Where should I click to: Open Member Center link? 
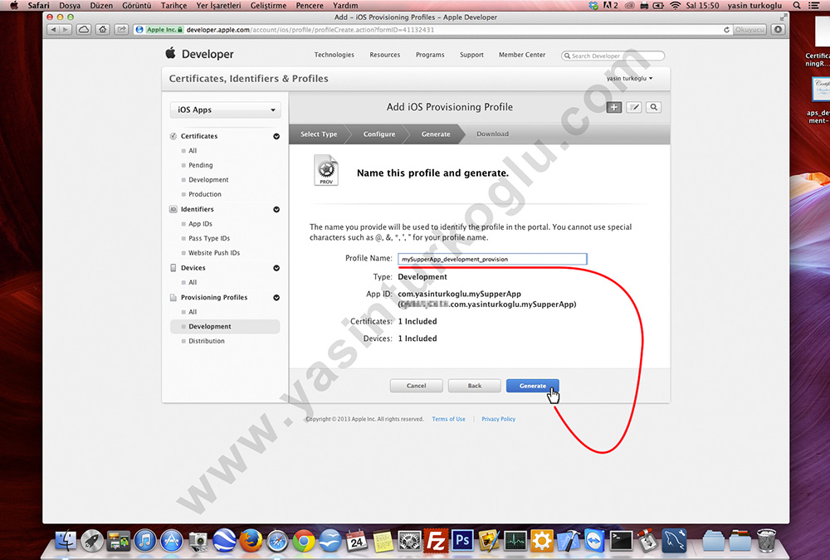click(x=522, y=55)
